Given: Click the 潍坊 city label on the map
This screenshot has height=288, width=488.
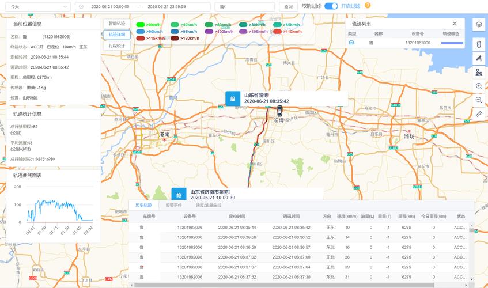Looking at the screenshot, I should [409, 136].
